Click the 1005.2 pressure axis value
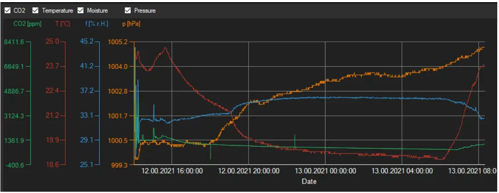 (x=118, y=42)
